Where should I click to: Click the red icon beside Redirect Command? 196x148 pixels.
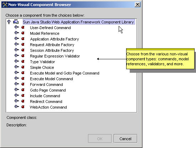(23, 101)
